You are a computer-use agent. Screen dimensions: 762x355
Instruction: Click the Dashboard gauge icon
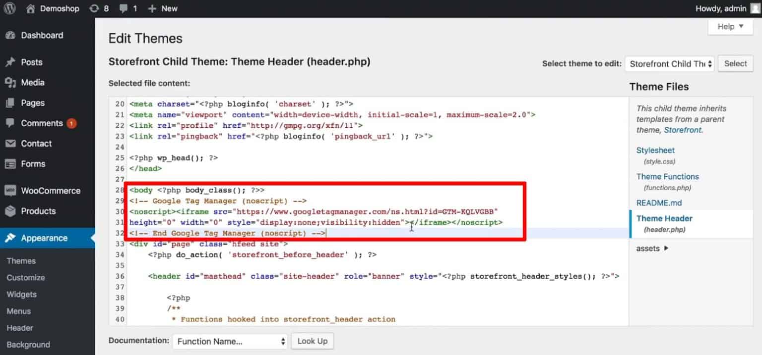(x=11, y=35)
